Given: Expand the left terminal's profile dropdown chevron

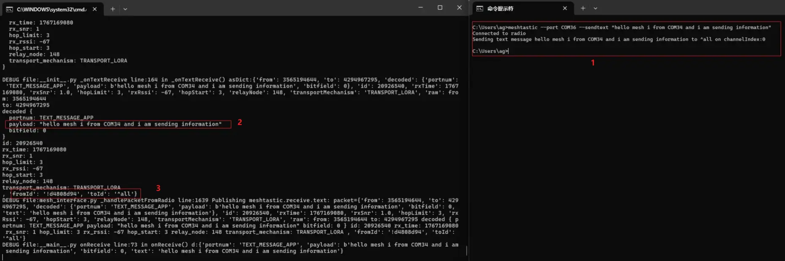Looking at the screenshot, I should 125,9.
